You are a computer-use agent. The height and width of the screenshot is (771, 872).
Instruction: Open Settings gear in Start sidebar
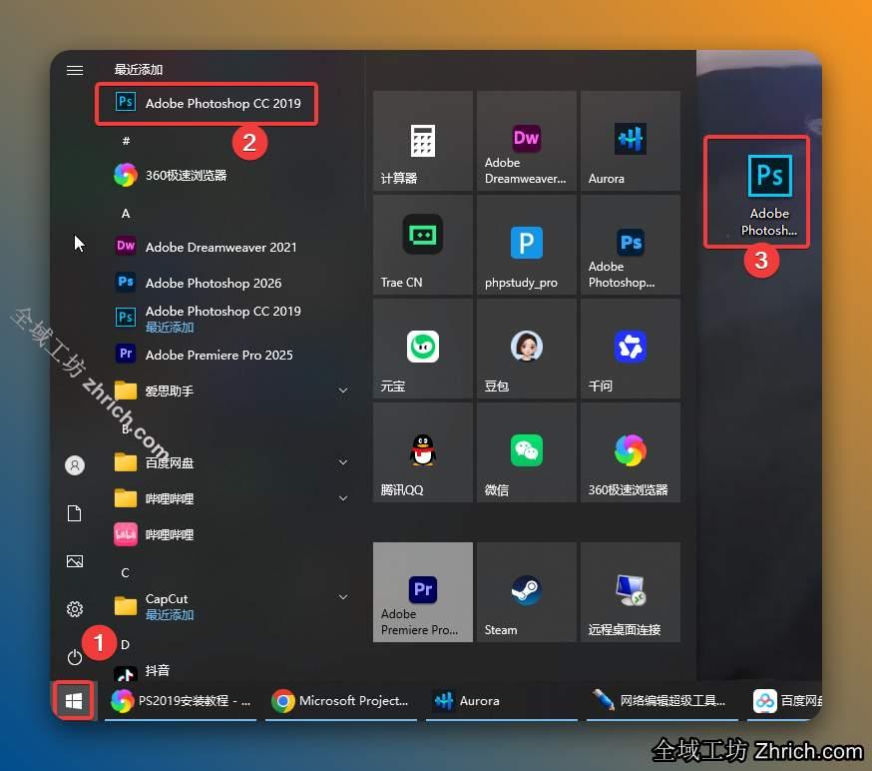tap(75, 609)
